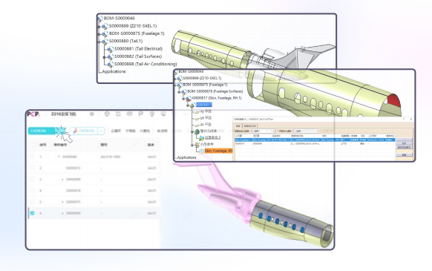Screen dimensions: 432x271
Task: Select the first tab in links dialog
Action: point(238,126)
